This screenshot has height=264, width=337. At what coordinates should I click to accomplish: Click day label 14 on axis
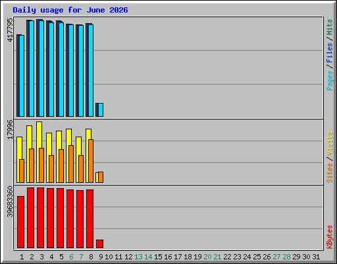point(148,257)
